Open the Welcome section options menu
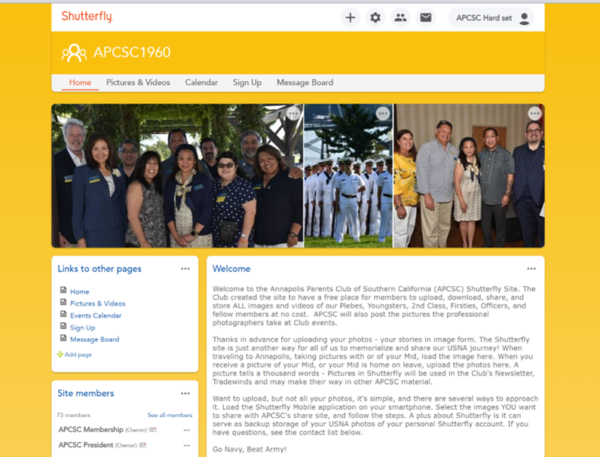 point(531,269)
